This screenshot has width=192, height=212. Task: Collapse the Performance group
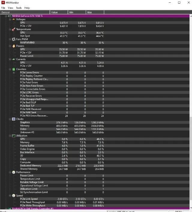(10, 172)
